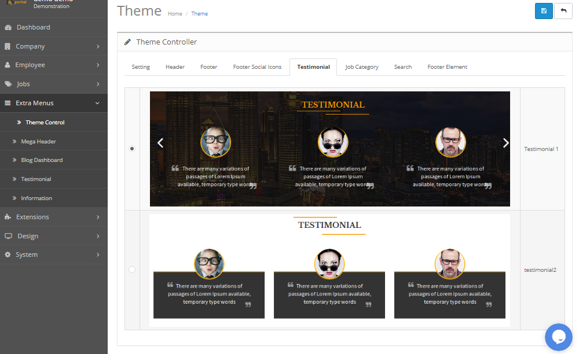Expand the Company menu chevron
Image resolution: width=579 pixels, height=354 pixels.
pos(98,46)
